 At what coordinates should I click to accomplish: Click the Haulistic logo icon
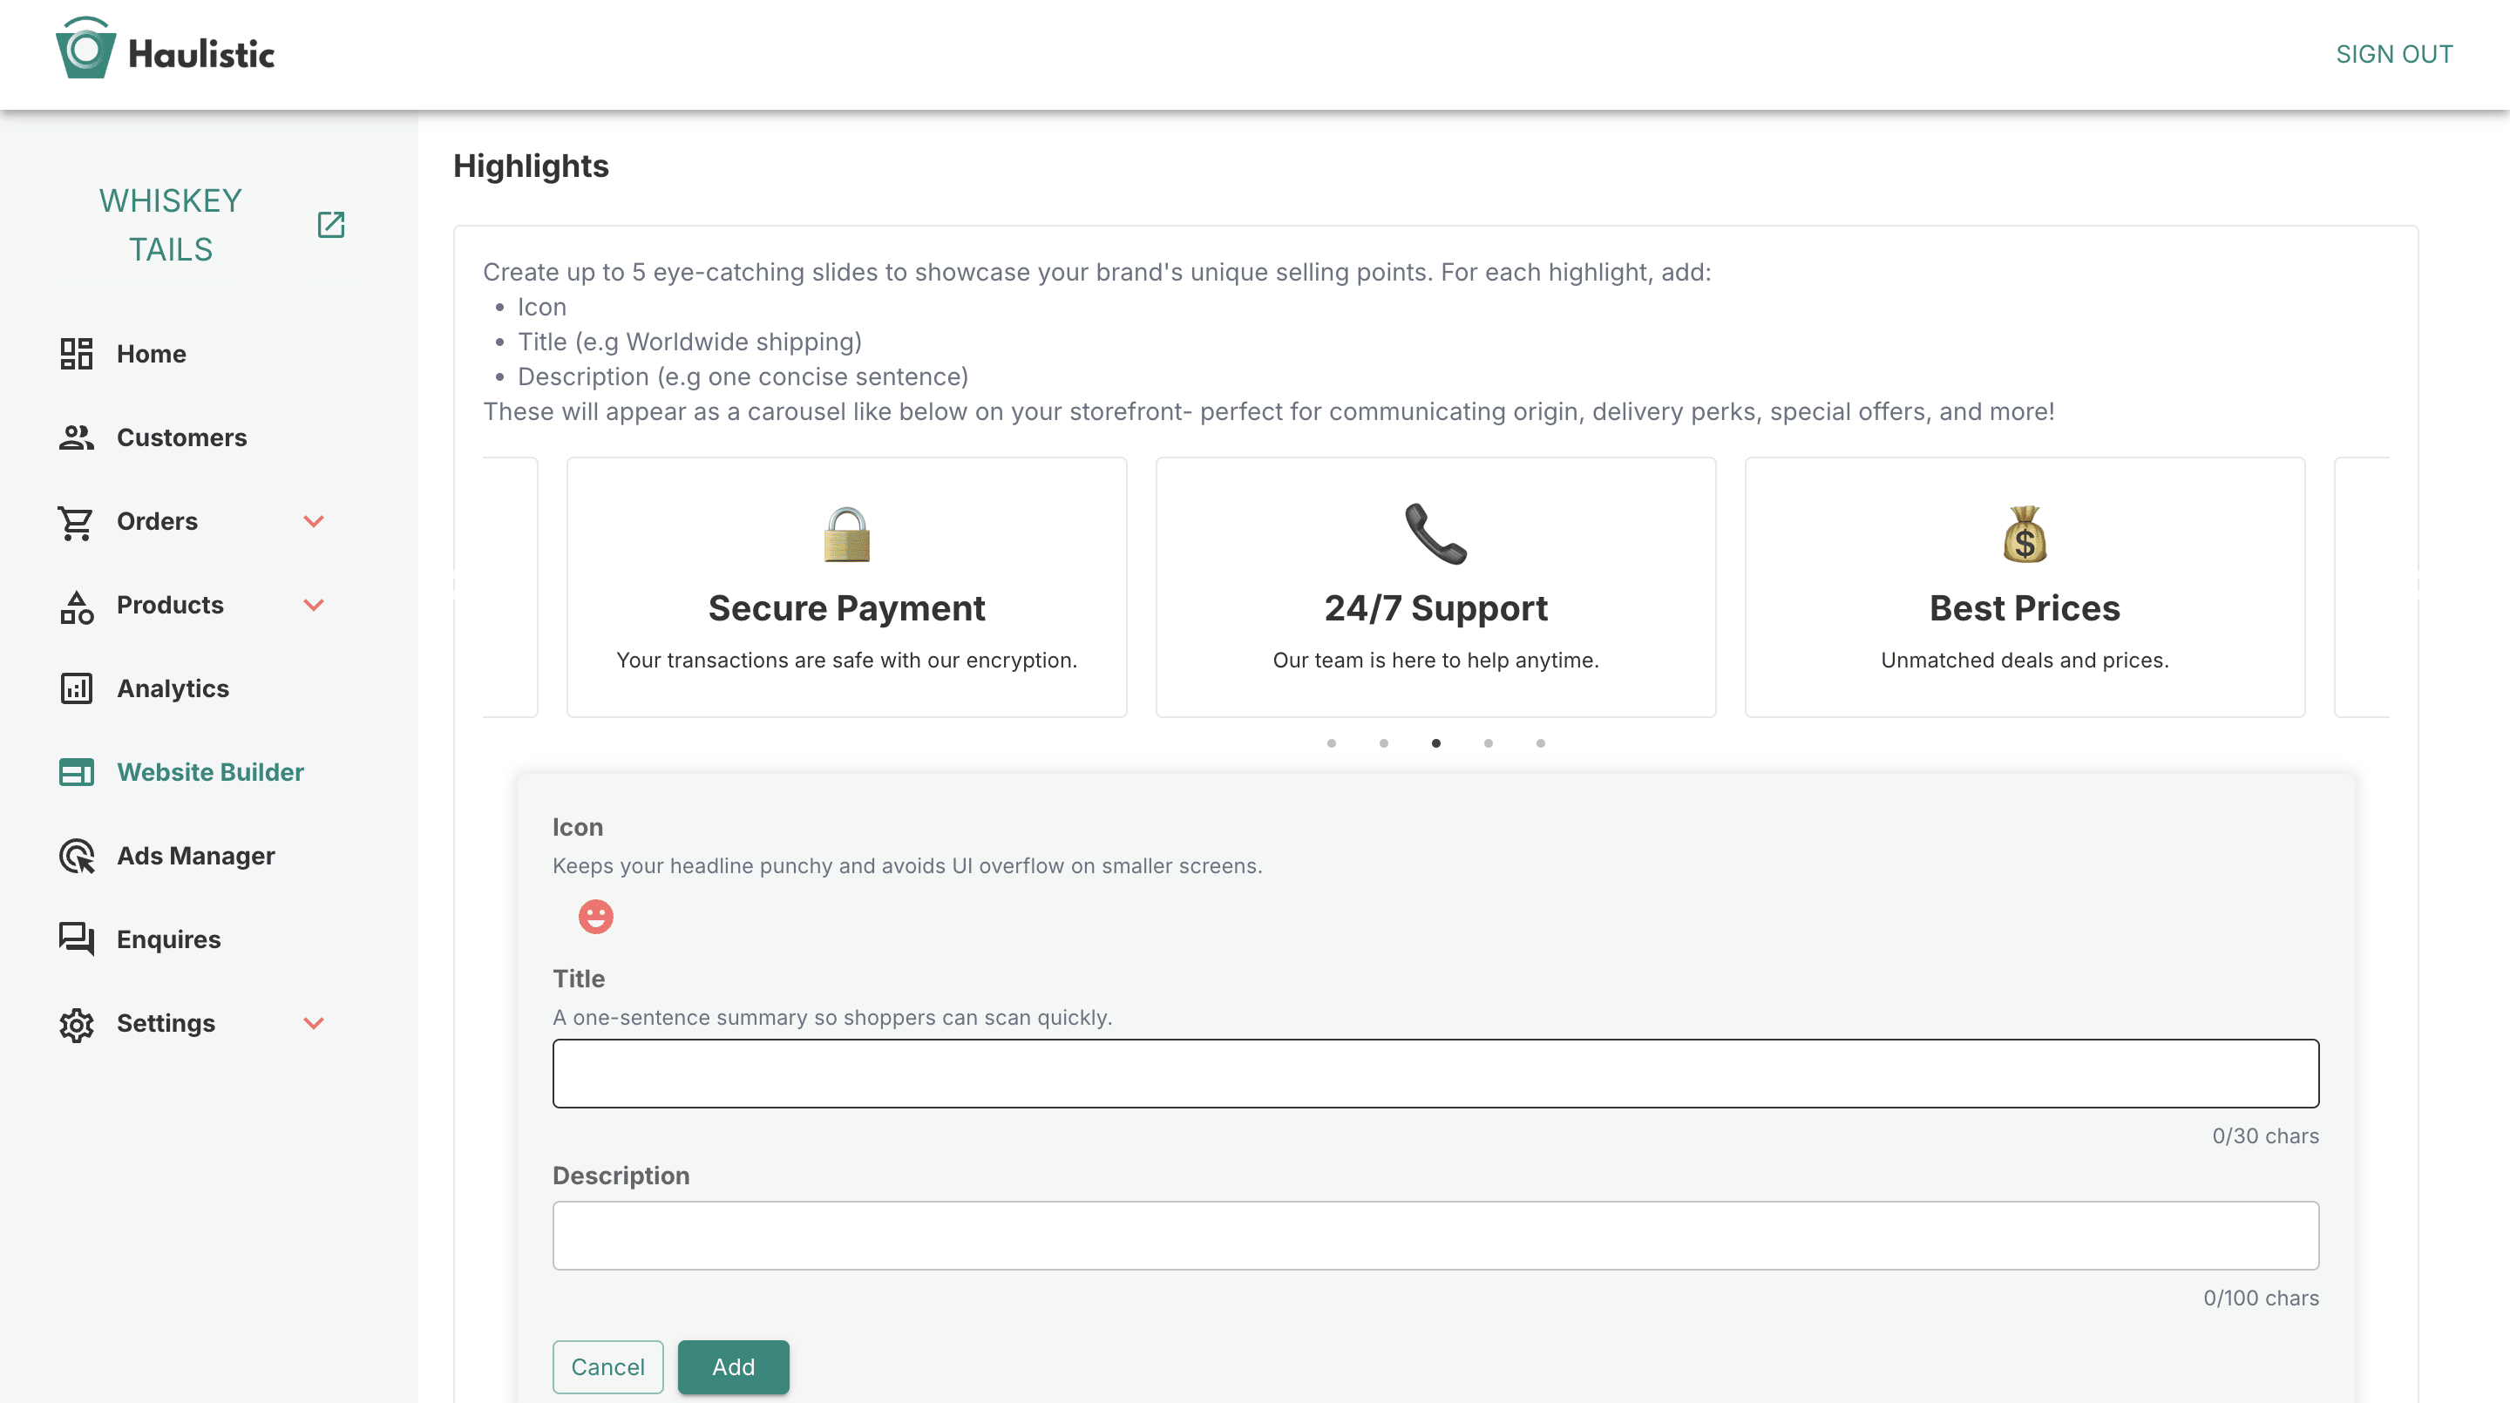85,51
